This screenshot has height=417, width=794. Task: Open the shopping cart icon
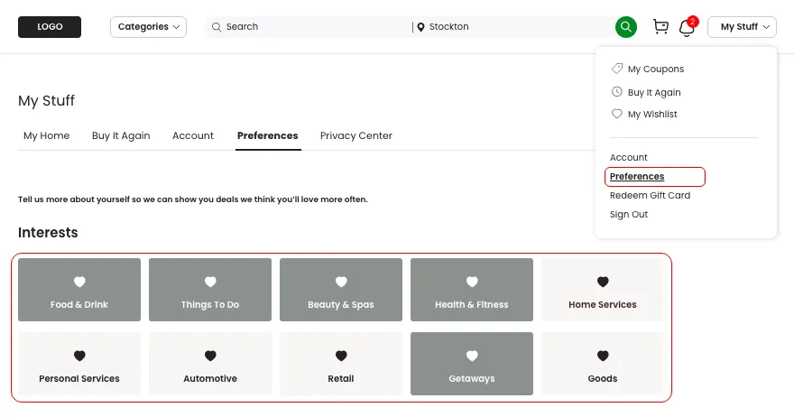(x=660, y=27)
